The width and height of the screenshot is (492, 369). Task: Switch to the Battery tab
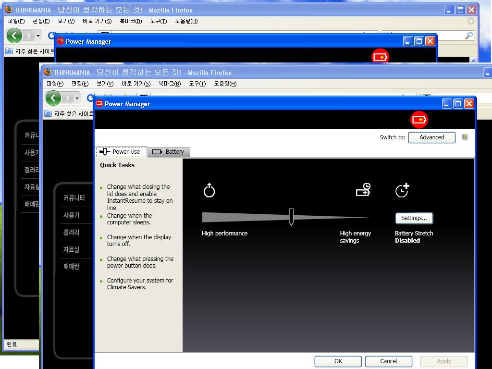pos(169,152)
